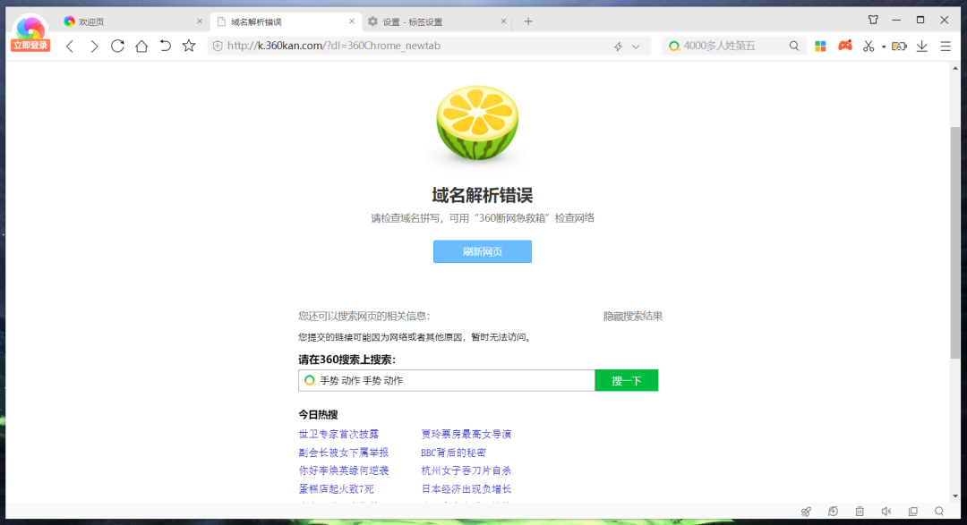Click the 刷新网页 button
The width and height of the screenshot is (967, 525).
point(483,251)
